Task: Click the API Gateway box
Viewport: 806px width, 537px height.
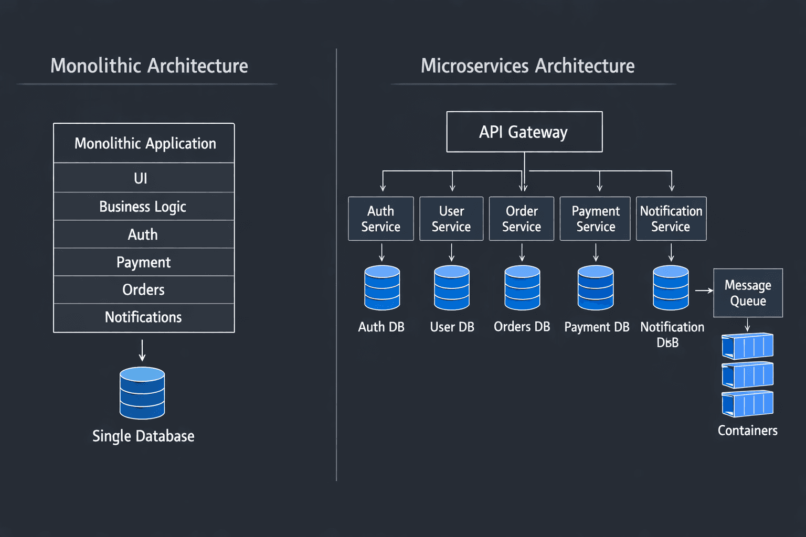Action: (x=524, y=132)
